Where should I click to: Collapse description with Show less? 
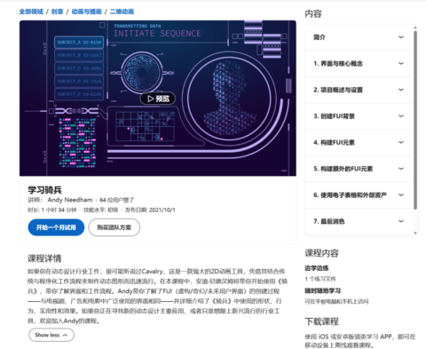[51, 335]
